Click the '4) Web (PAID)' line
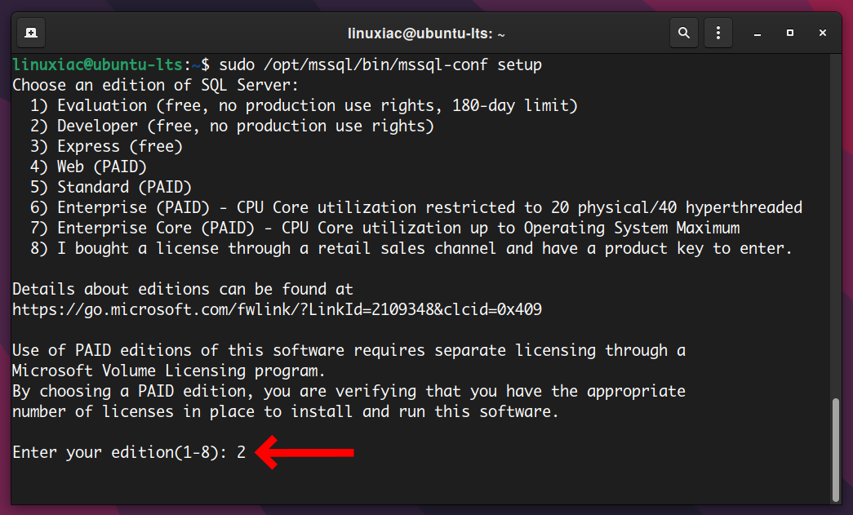 point(89,167)
